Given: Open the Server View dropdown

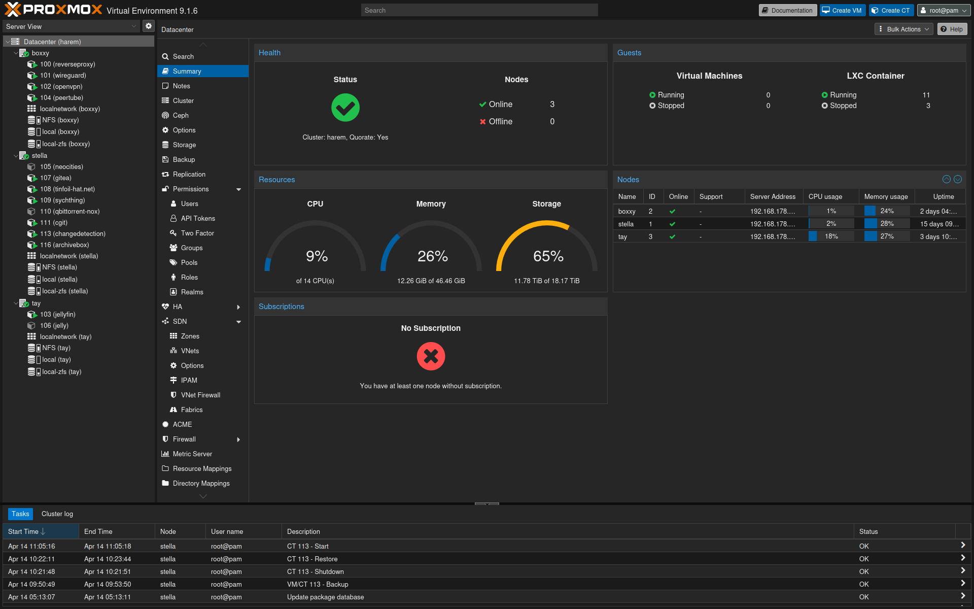Looking at the screenshot, I should [71, 26].
